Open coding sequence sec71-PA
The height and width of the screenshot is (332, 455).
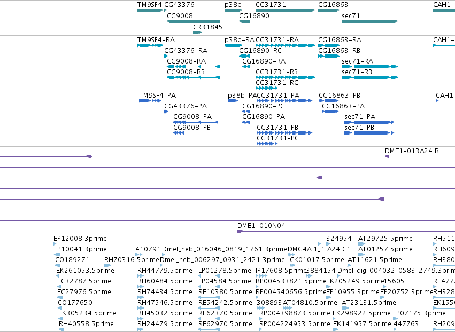click(x=369, y=122)
